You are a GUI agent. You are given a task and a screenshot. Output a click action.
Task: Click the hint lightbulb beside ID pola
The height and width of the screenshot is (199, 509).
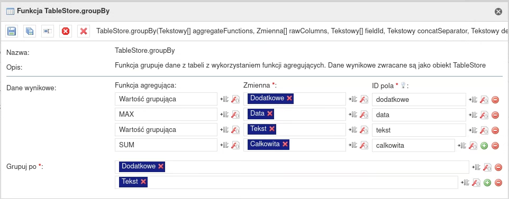click(x=403, y=85)
